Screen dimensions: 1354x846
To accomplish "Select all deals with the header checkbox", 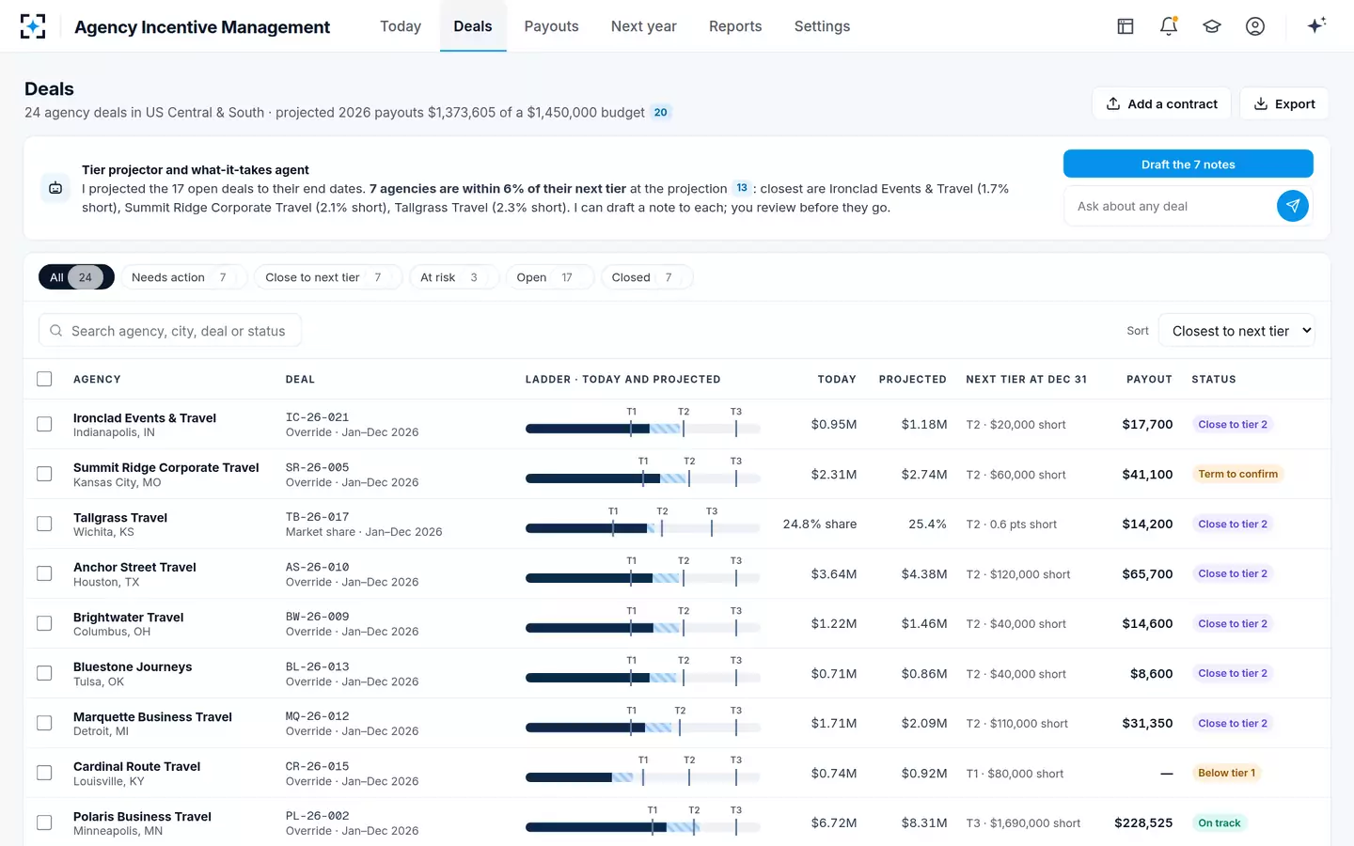I will pyautogui.click(x=44, y=379).
